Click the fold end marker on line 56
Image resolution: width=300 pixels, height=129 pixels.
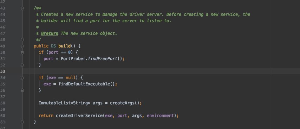(22, 90)
